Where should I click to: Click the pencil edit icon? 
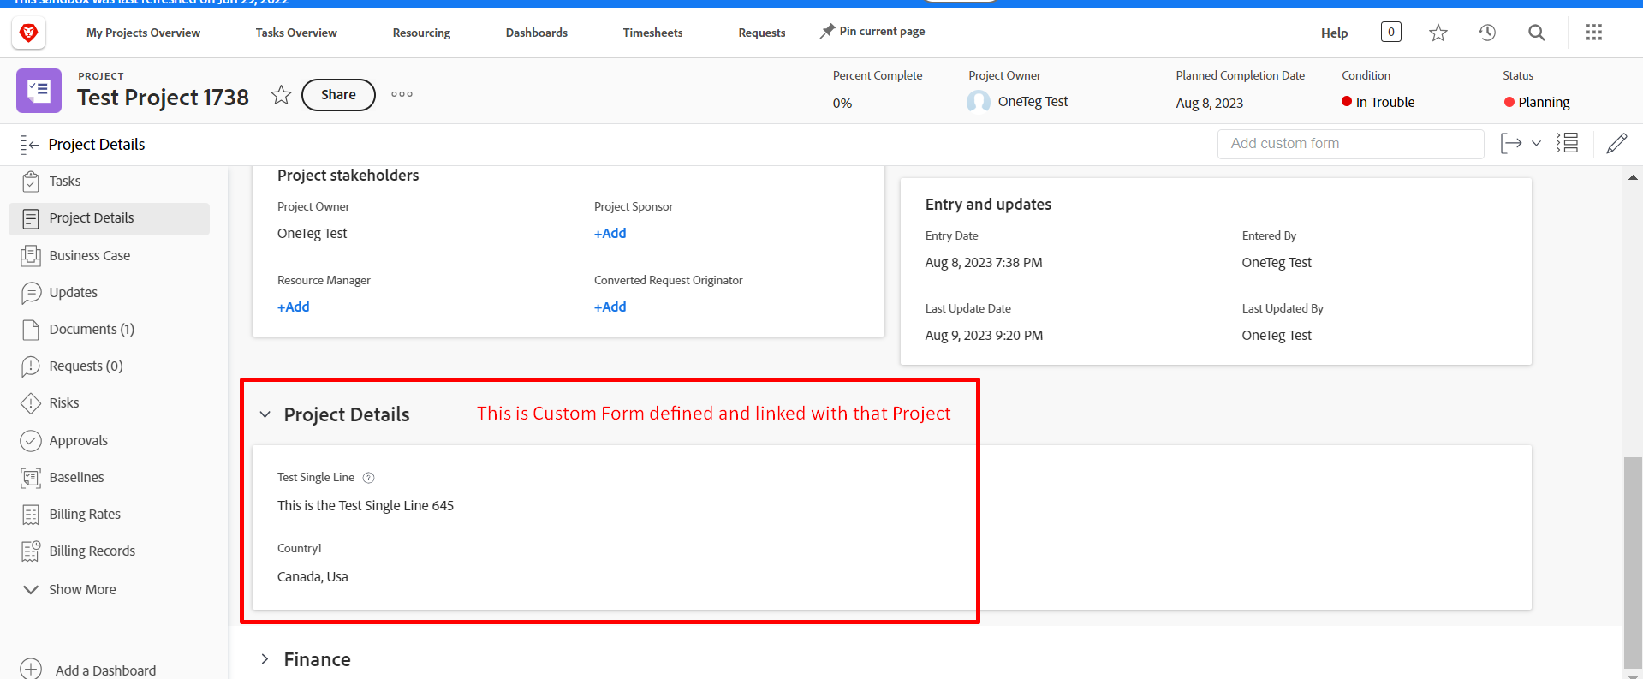(1616, 144)
